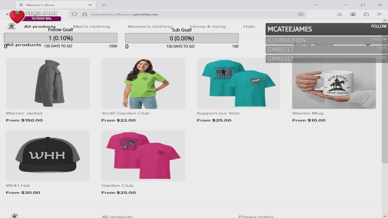Open the footer Privacy policy link
This screenshot has width=388, height=218.
(256, 216)
